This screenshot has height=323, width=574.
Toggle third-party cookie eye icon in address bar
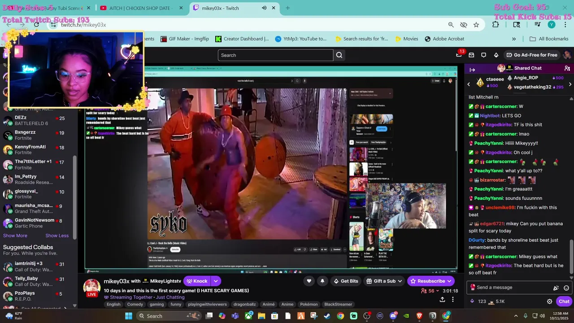pos(464,25)
